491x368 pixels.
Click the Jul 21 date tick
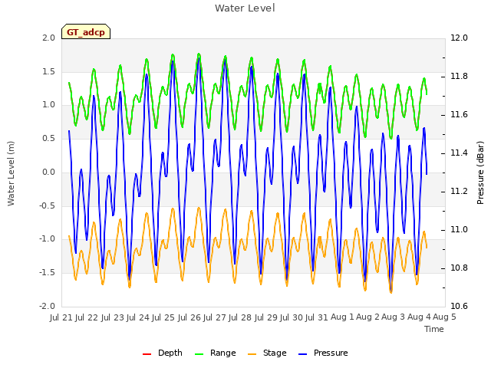[x=61, y=317]
